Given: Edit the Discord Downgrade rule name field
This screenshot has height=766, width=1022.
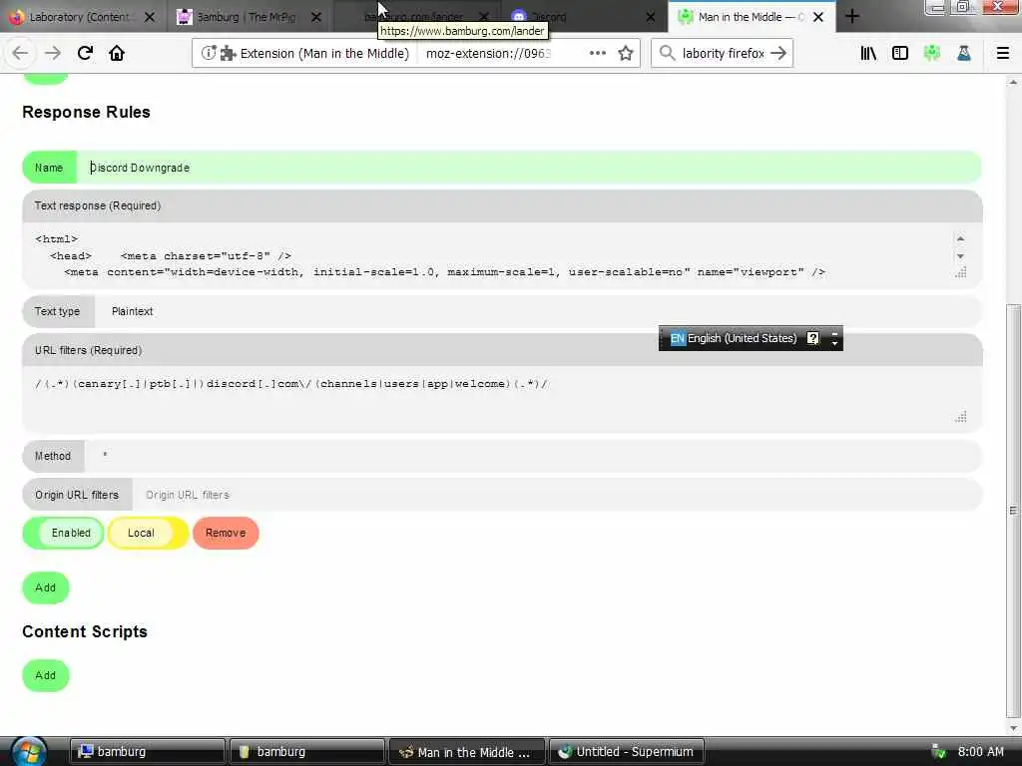Looking at the screenshot, I should pos(528,168).
